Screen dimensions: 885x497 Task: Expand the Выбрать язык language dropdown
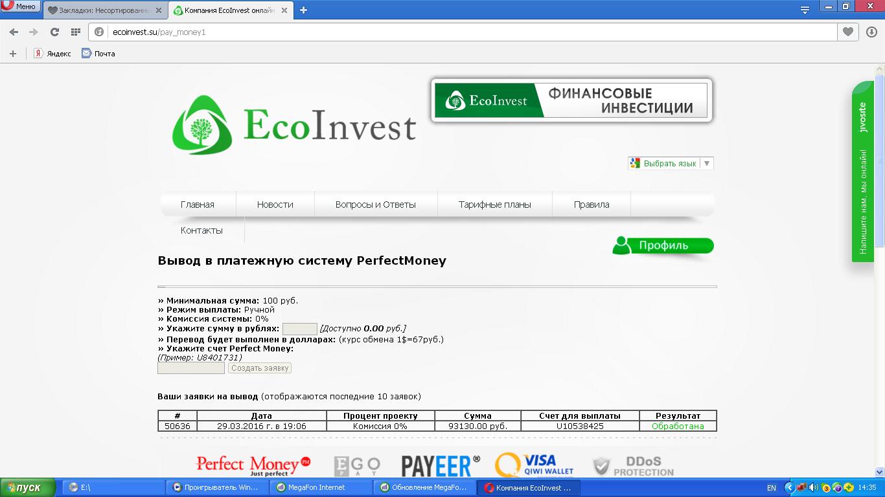[x=671, y=163]
